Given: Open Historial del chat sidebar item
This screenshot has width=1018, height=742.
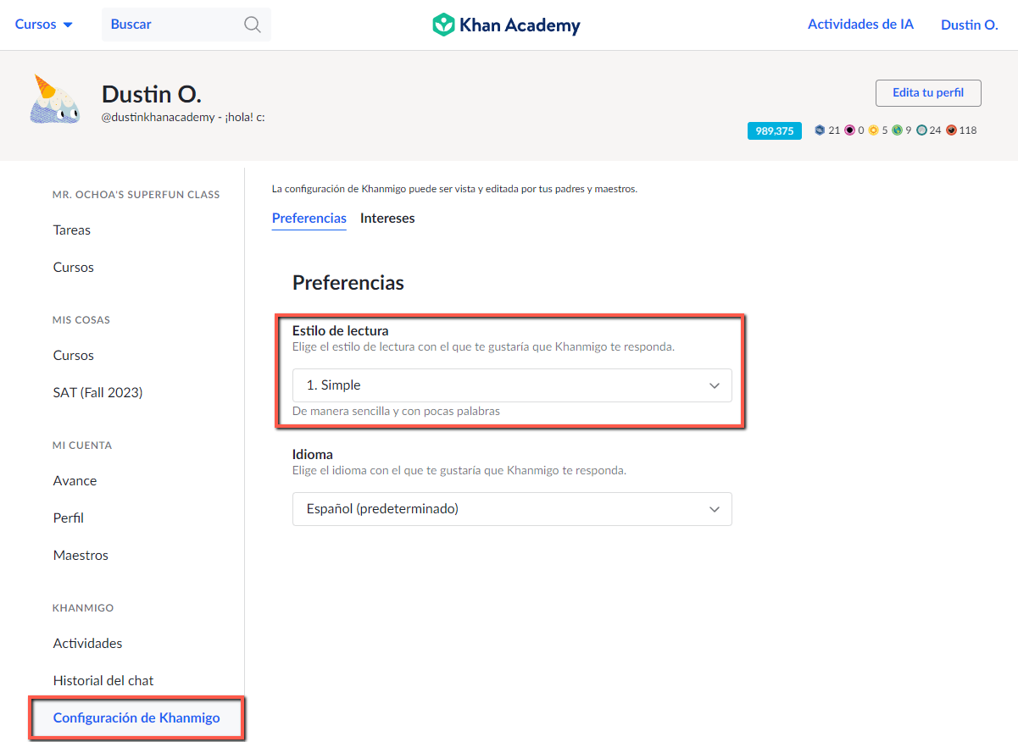Looking at the screenshot, I should [x=103, y=681].
